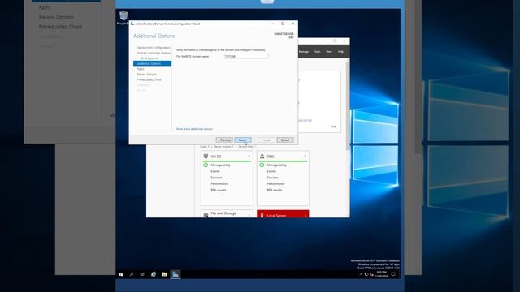Click the Previous button in the wizard

(224, 140)
